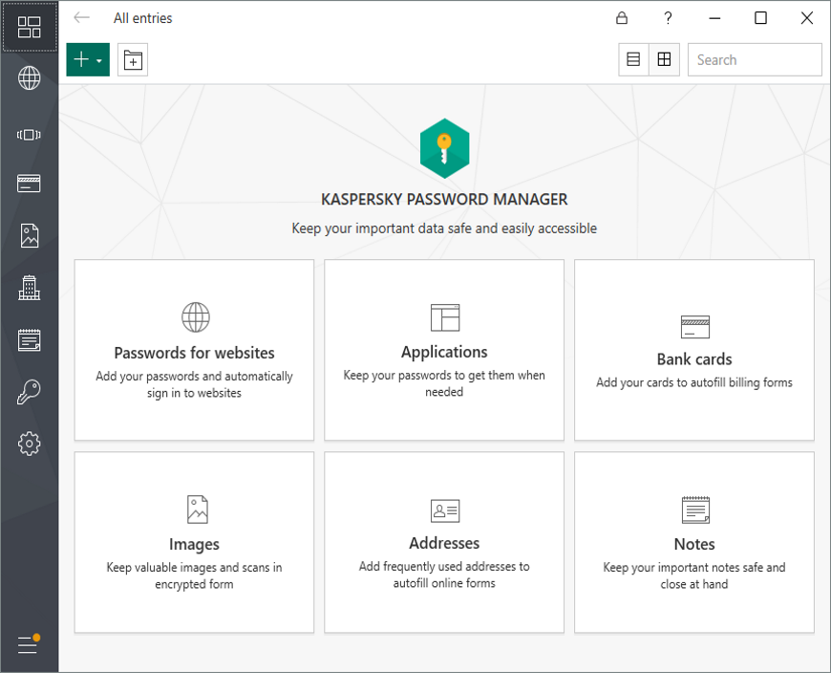Select the All entries sidebar tab

pyautogui.click(x=29, y=27)
